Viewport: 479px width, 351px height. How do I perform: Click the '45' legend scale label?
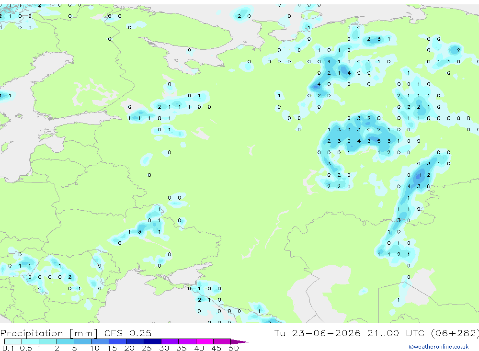(x=217, y=348)
